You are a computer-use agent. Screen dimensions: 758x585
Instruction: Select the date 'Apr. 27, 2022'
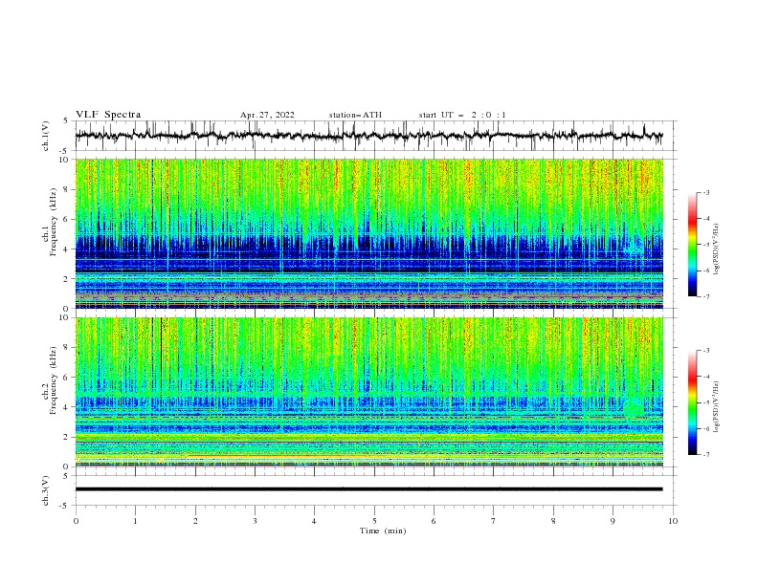pos(267,115)
